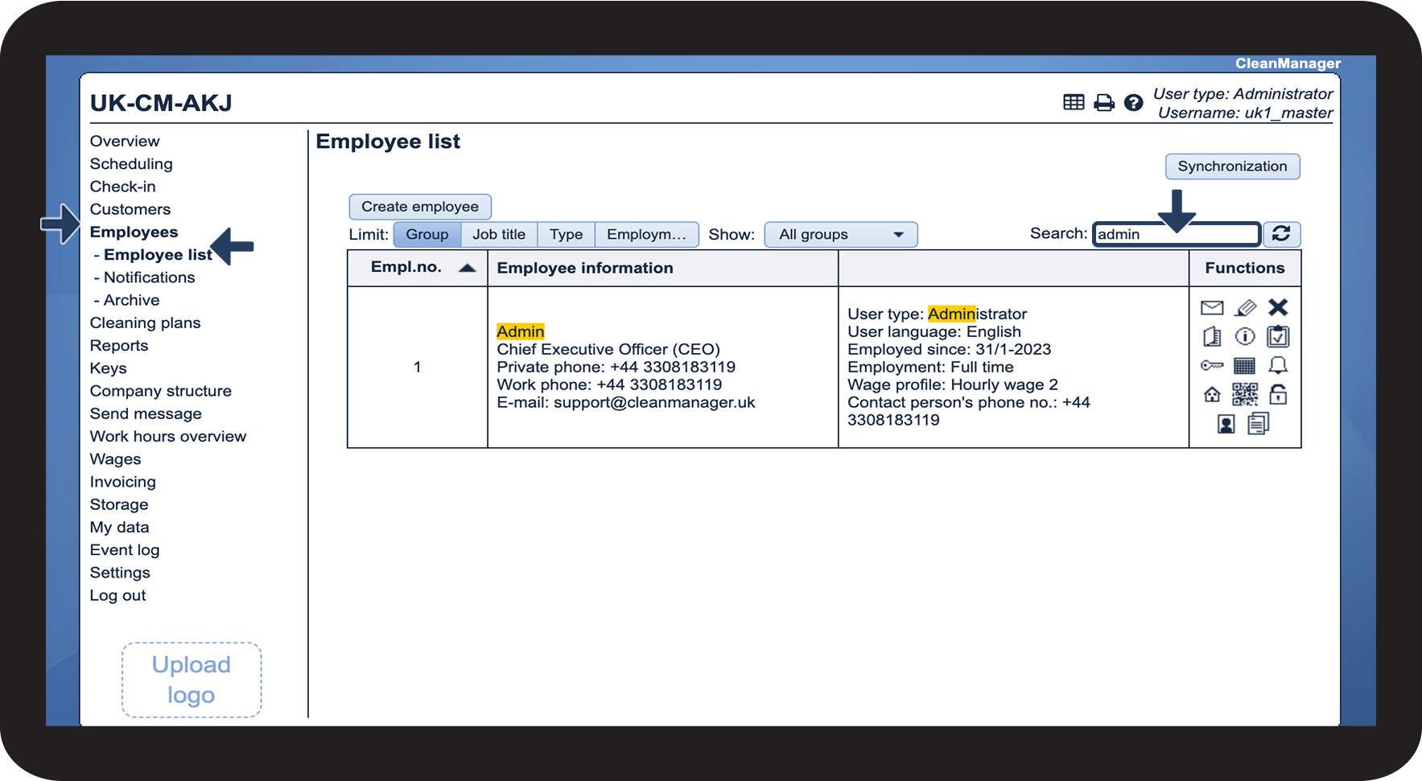Open Work hours overview
Image resolution: width=1422 pixels, height=781 pixels.
click(168, 436)
